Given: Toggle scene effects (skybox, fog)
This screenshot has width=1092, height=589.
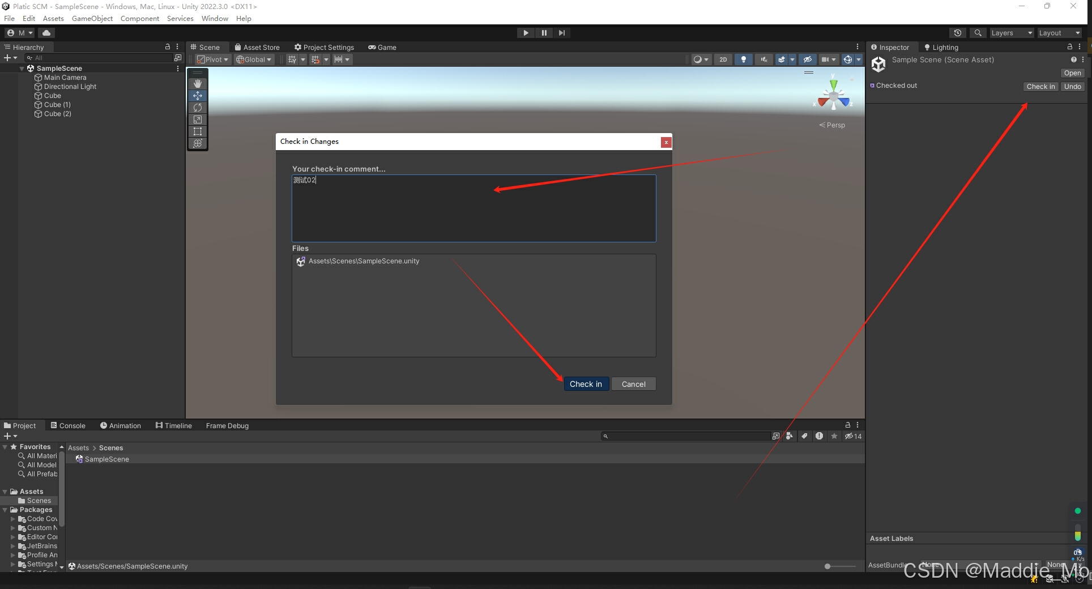Looking at the screenshot, I should click(x=782, y=59).
